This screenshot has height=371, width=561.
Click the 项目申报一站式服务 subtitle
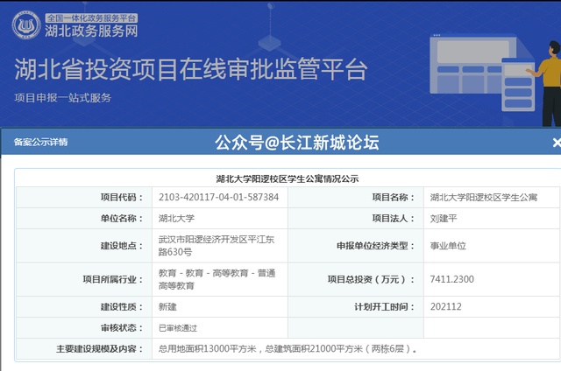62,97
